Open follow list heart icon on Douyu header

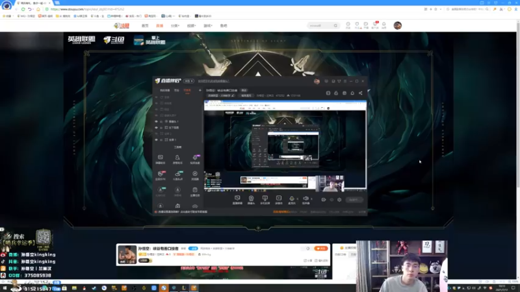357,25
